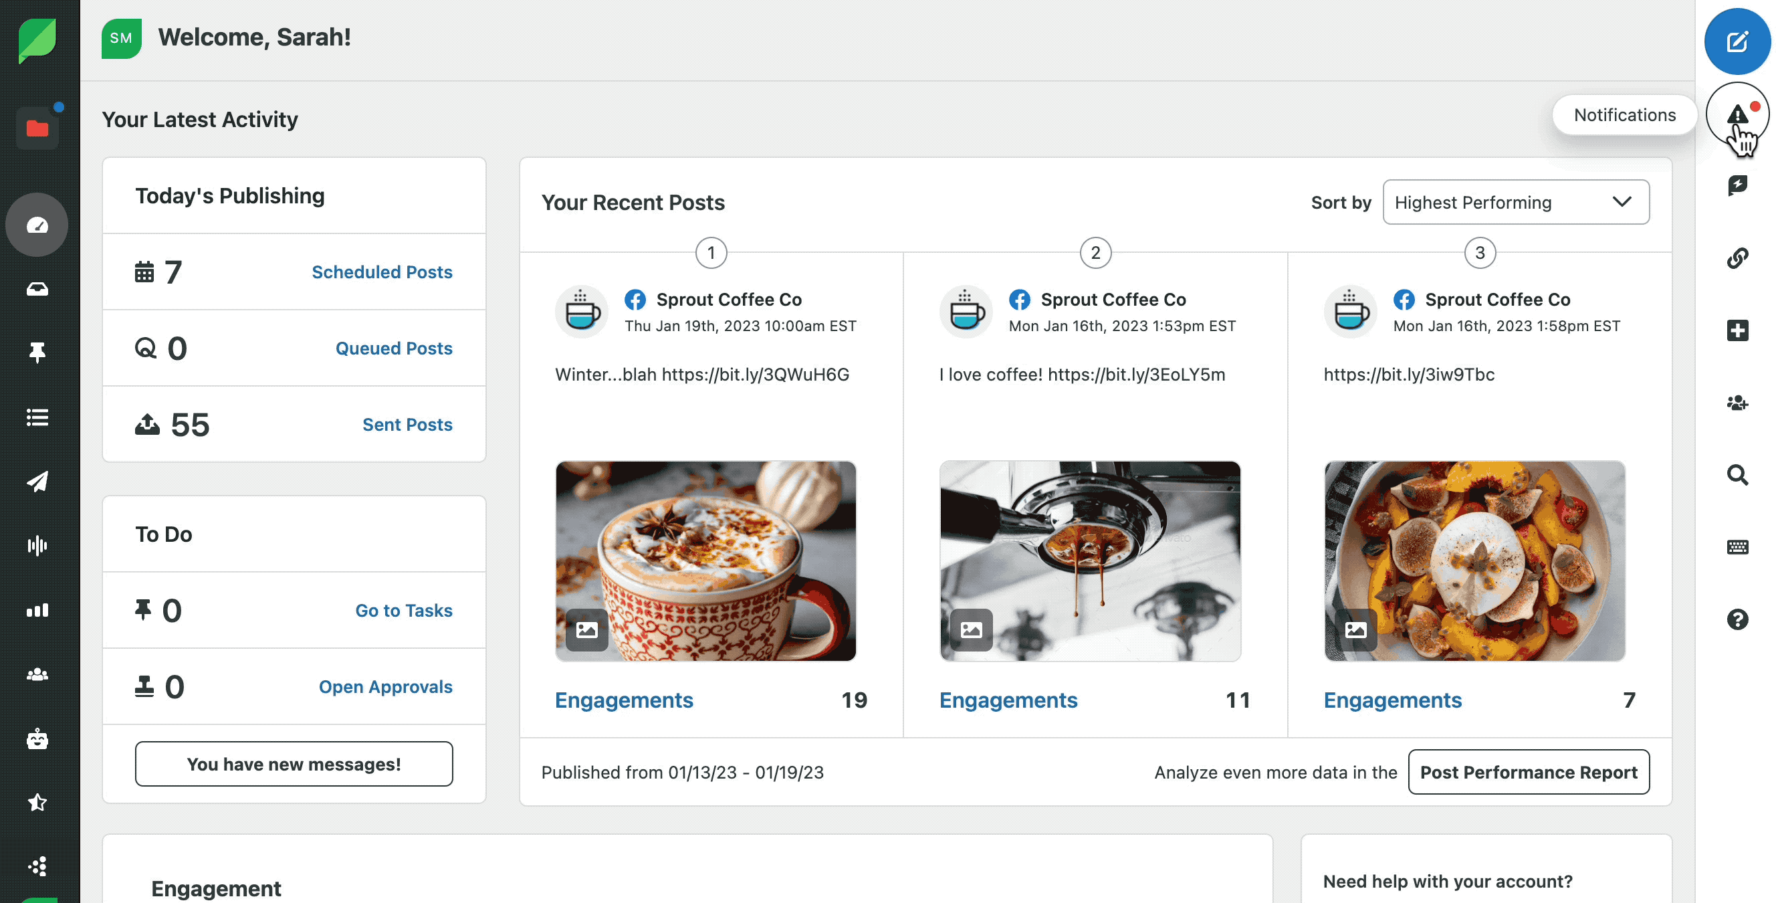Screen dimensions: 1776x903
Task: Open Reports via the bar chart icon
Action: click(37, 610)
